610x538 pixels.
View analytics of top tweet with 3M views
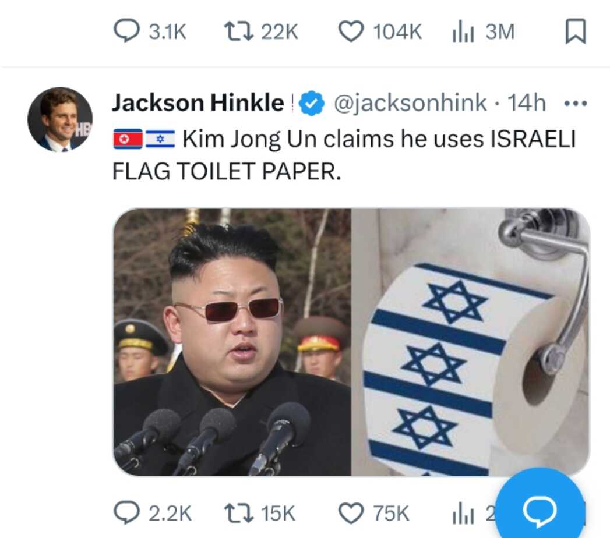[x=483, y=31]
